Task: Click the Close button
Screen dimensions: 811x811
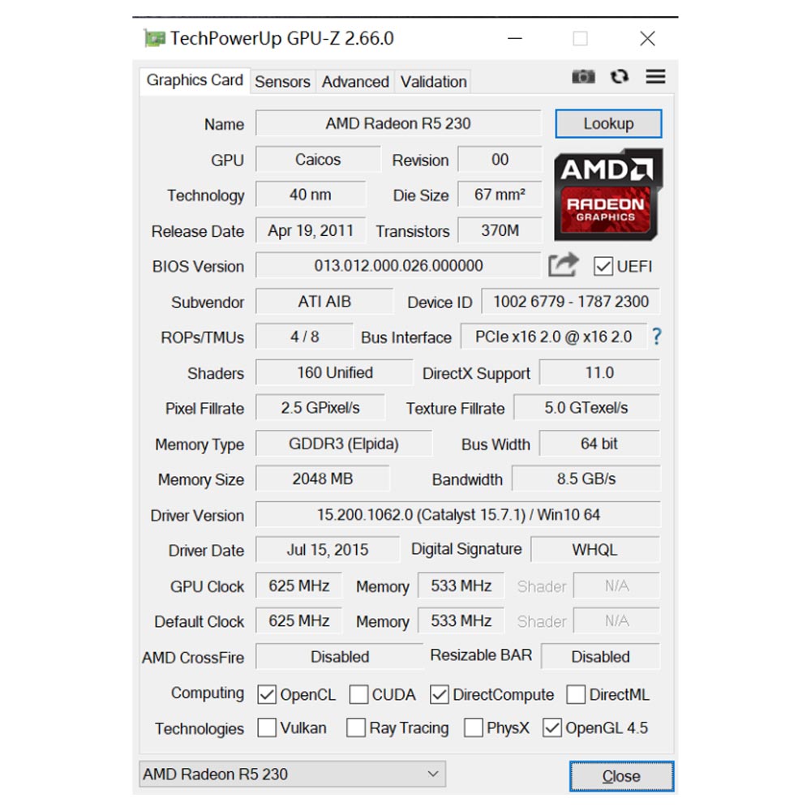Action: pos(621,776)
